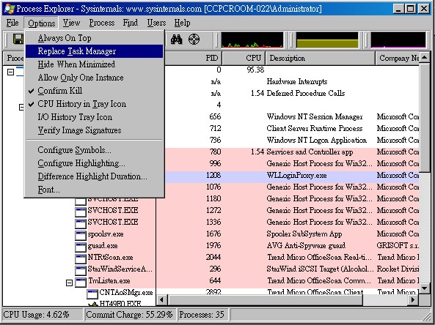Collapse the TmListen.exe tree node
This screenshot has width=435, height=325.
point(70,283)
